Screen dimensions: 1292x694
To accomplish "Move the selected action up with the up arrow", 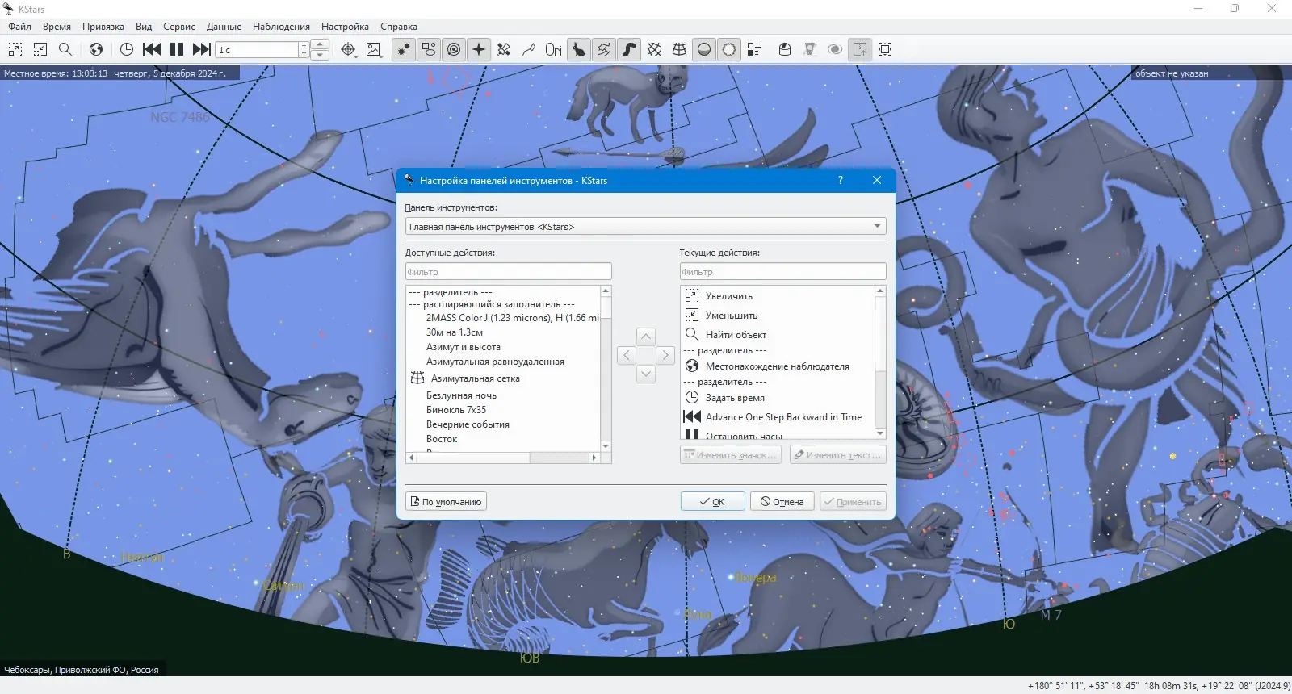I will [x=646, y=337].
